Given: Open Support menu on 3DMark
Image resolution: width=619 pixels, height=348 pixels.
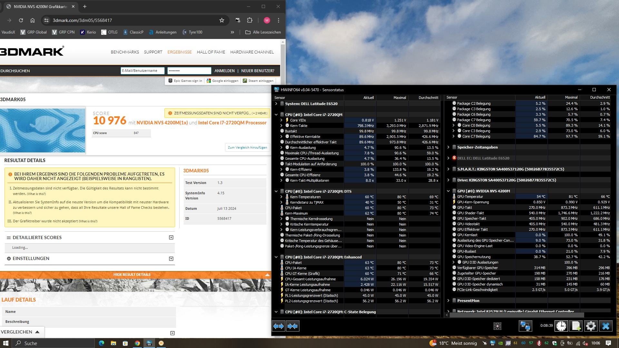Looking at the screenshot, I should click(153, 52).
